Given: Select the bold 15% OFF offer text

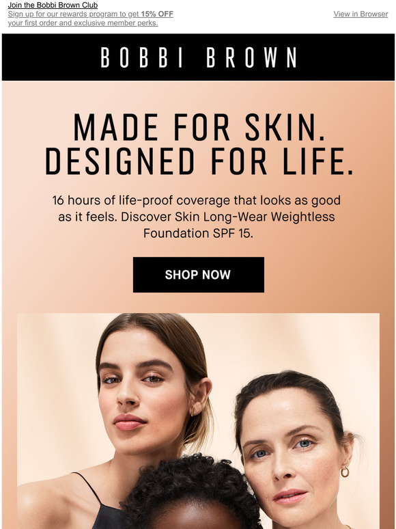Looking at the screenshot, I should coord(157,14).
